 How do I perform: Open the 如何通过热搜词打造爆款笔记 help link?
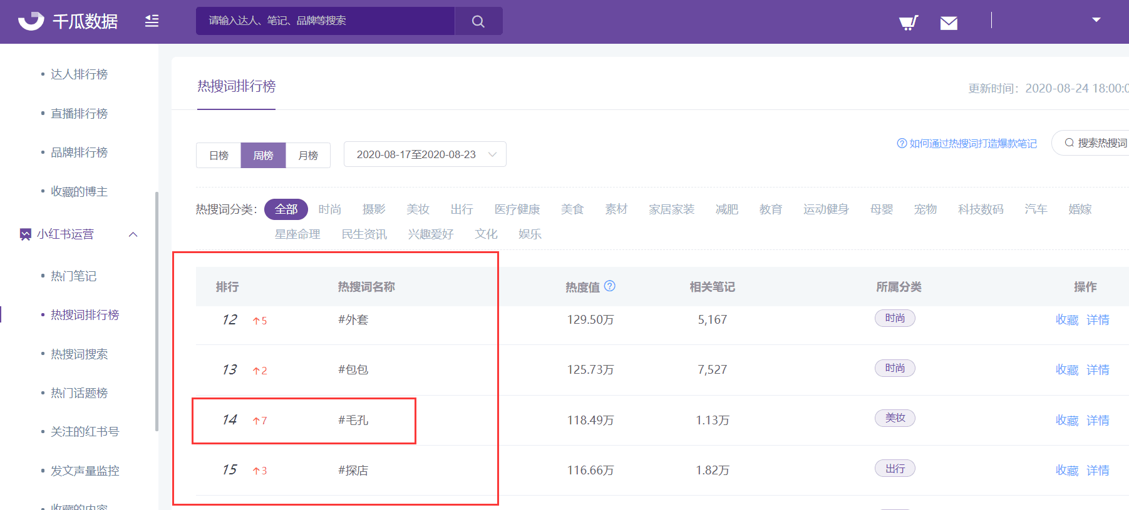(x=972, y=144)
